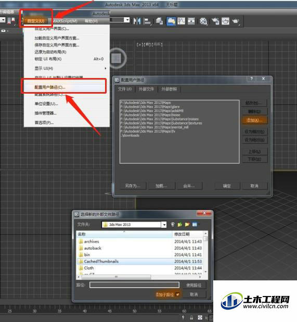
Task: Click the absolute transform mode icon in status bar
Action: pos(200,317)
